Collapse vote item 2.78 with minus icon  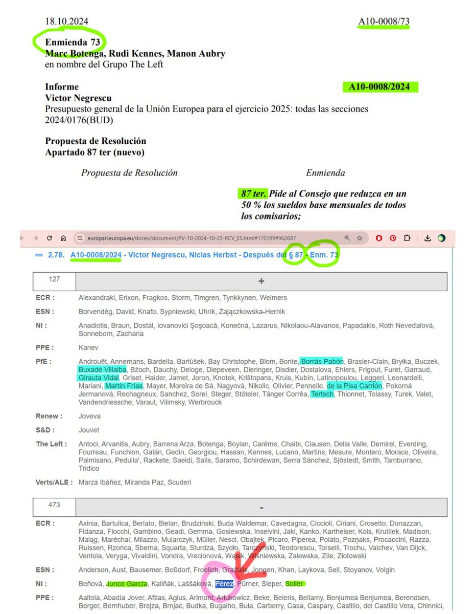39,255
